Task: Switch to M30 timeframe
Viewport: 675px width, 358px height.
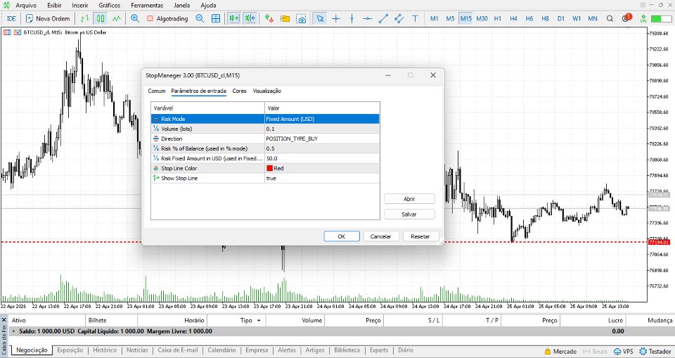Action: (x=482, y=18)
